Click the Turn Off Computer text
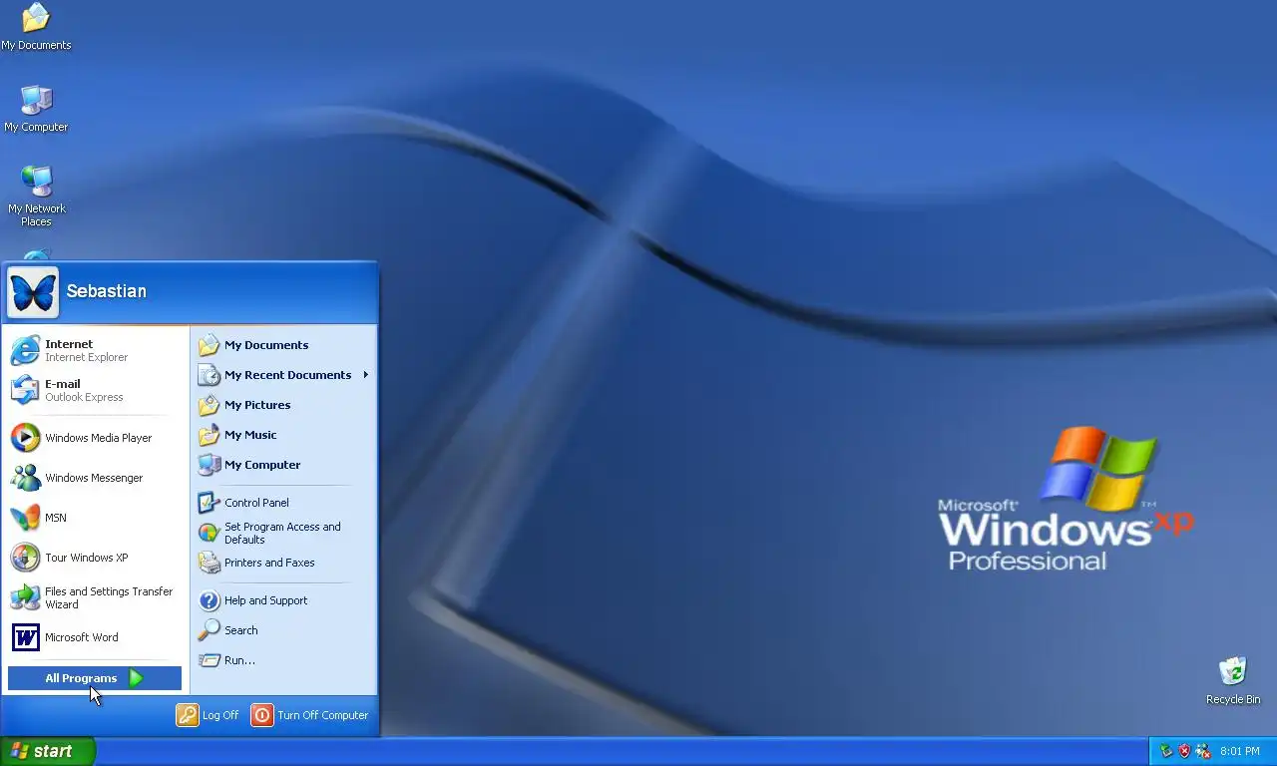 point(323,715)
